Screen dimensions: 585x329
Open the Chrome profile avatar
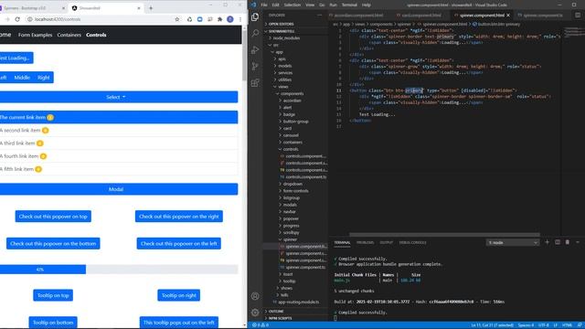click(230, 19)
